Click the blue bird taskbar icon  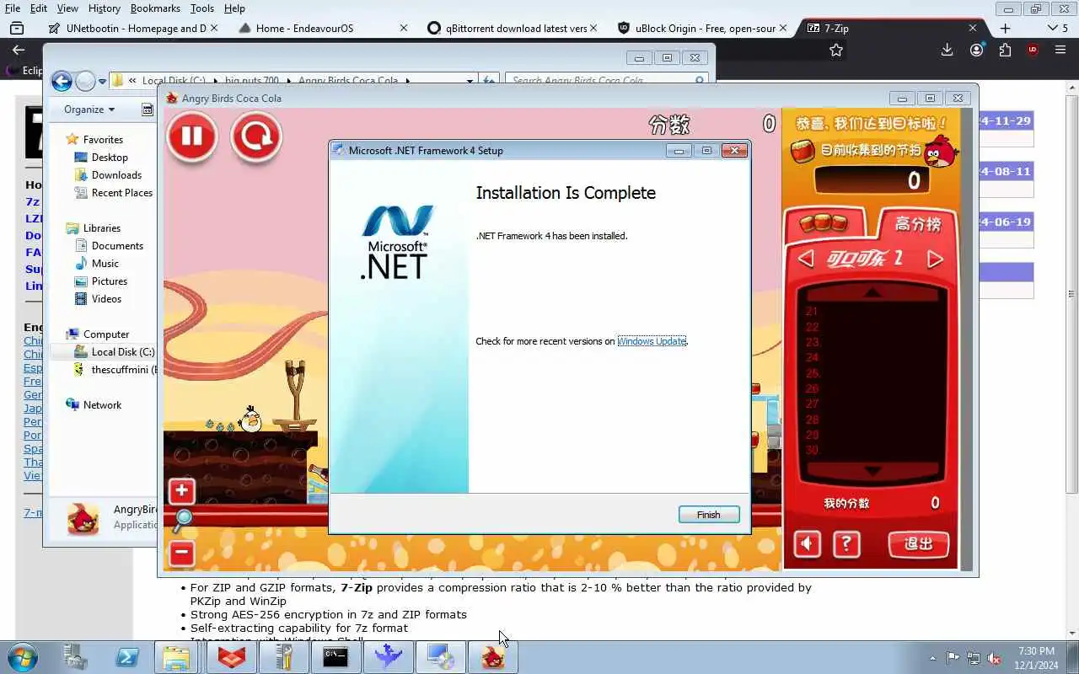(x=388, y=657)
